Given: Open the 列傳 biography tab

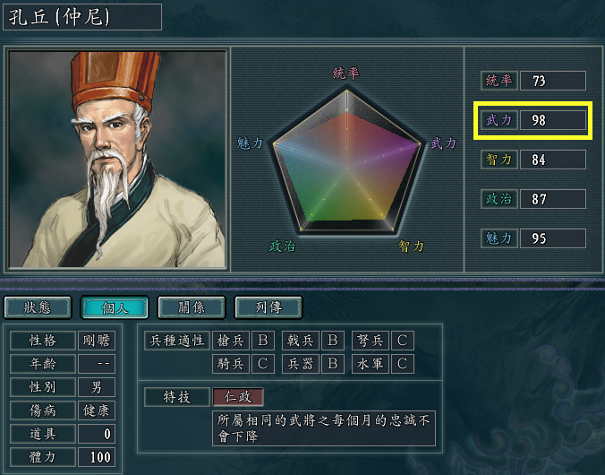Looking at the screenshot, I should (268, 307).
